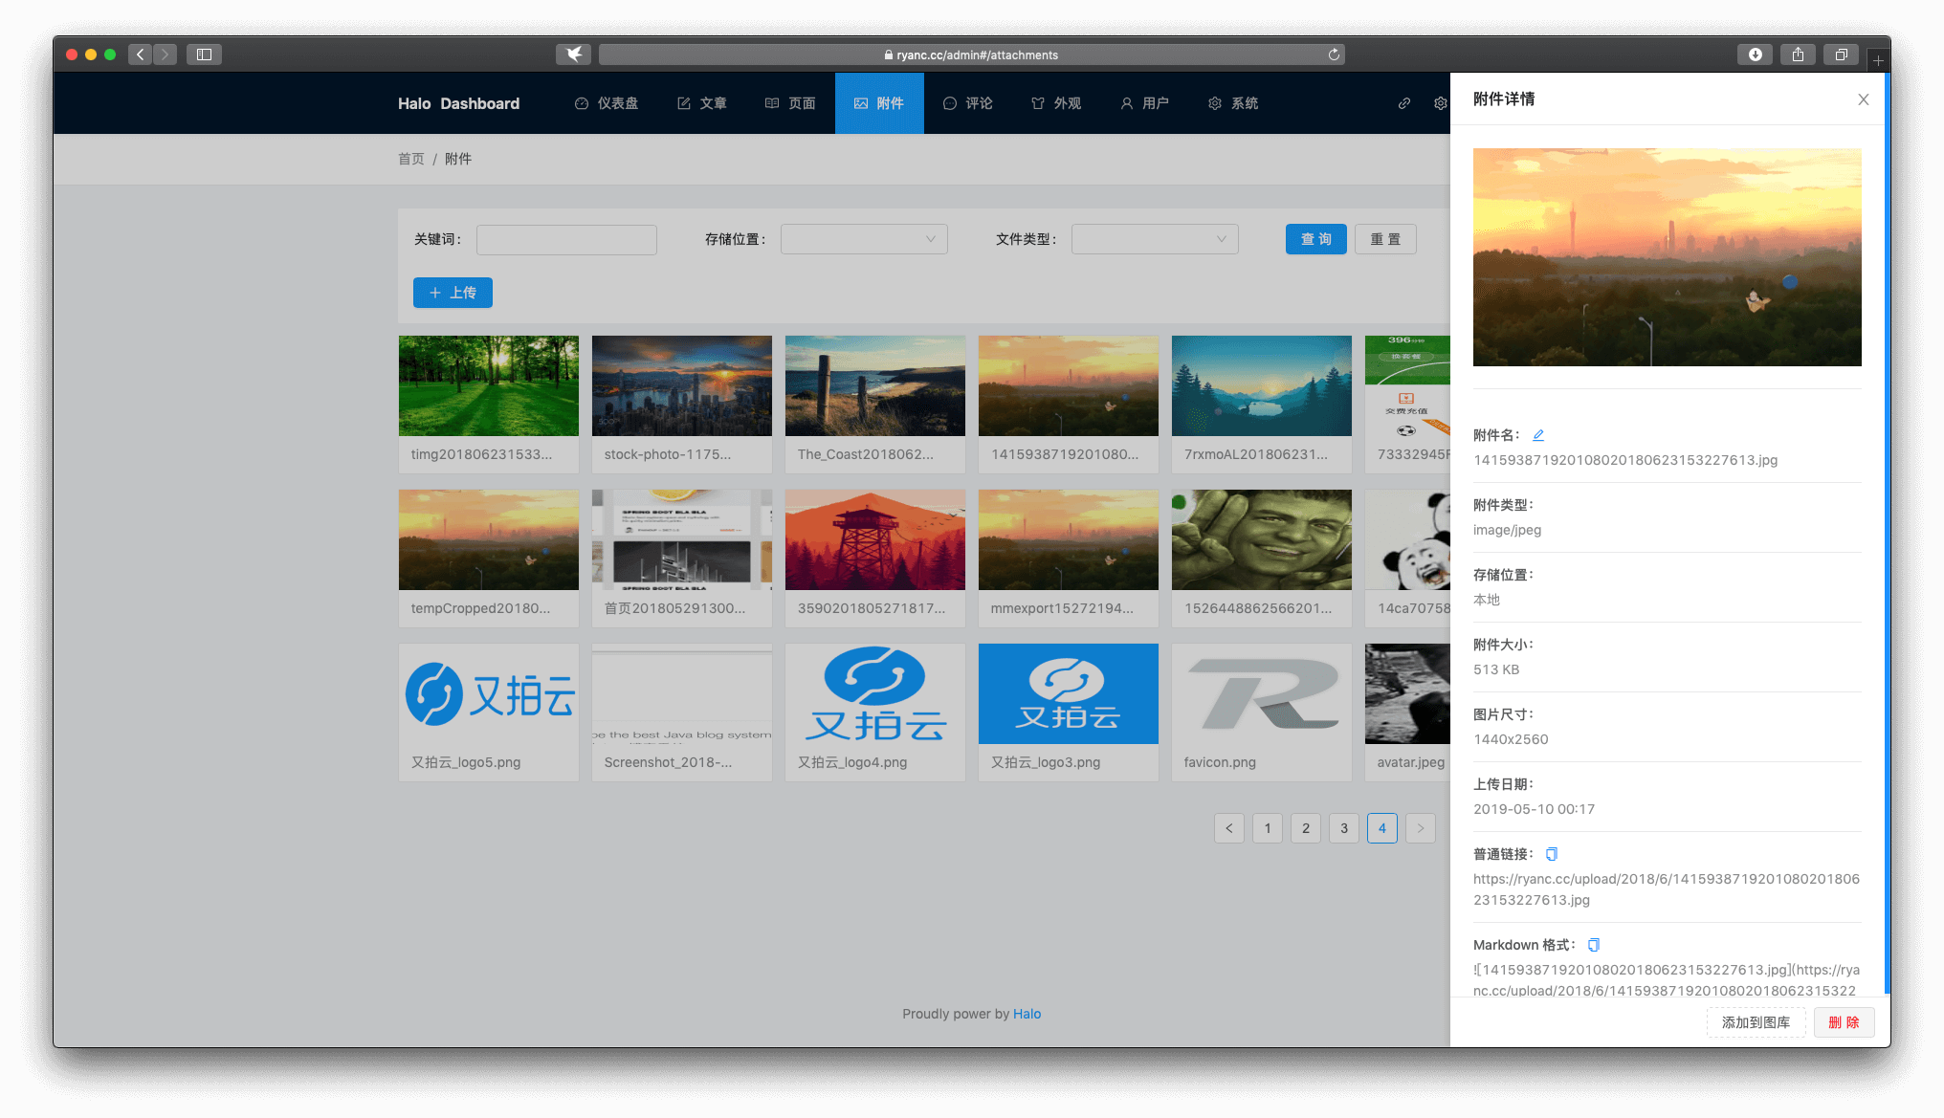Click the 添加到图库 button

(1756, 1022)
